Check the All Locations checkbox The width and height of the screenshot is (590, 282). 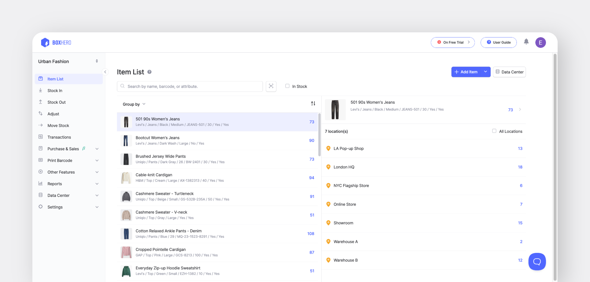point(494,131)
